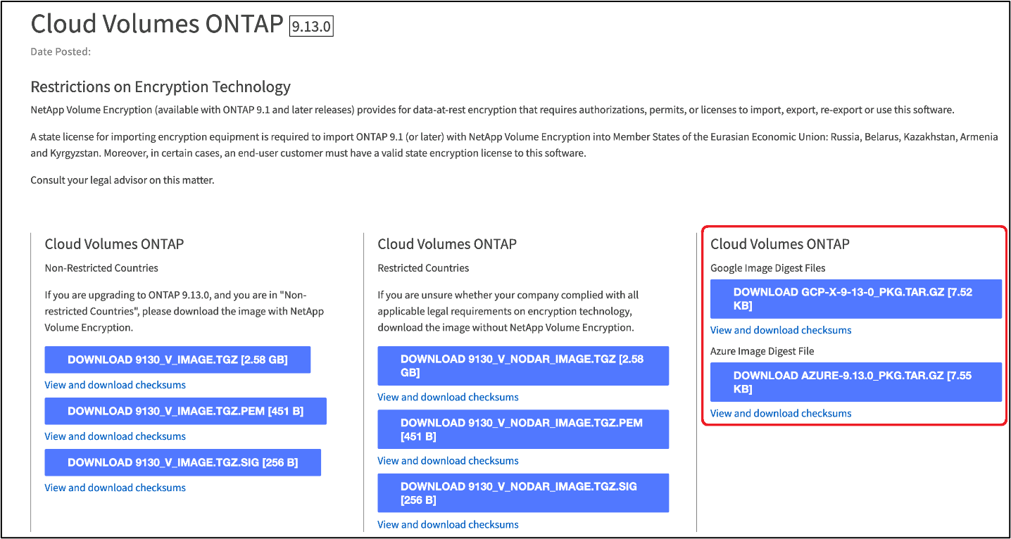Screen dimensions: 1011x539
Task: View checksums for the Azure digest package
Action: click(x=781, y=413)
